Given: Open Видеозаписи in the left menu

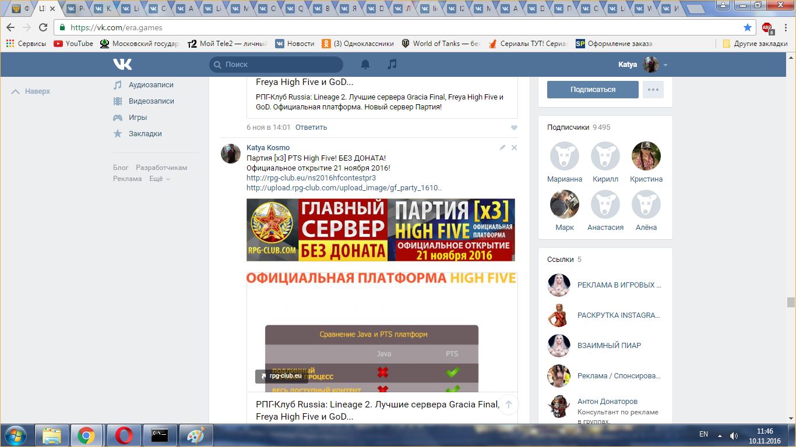Looking at the screenshot, I should click(151, 101).
